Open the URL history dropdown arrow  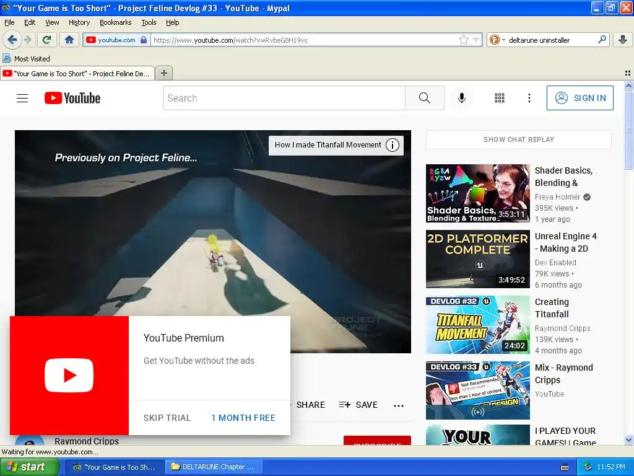(x=476, y=40)
